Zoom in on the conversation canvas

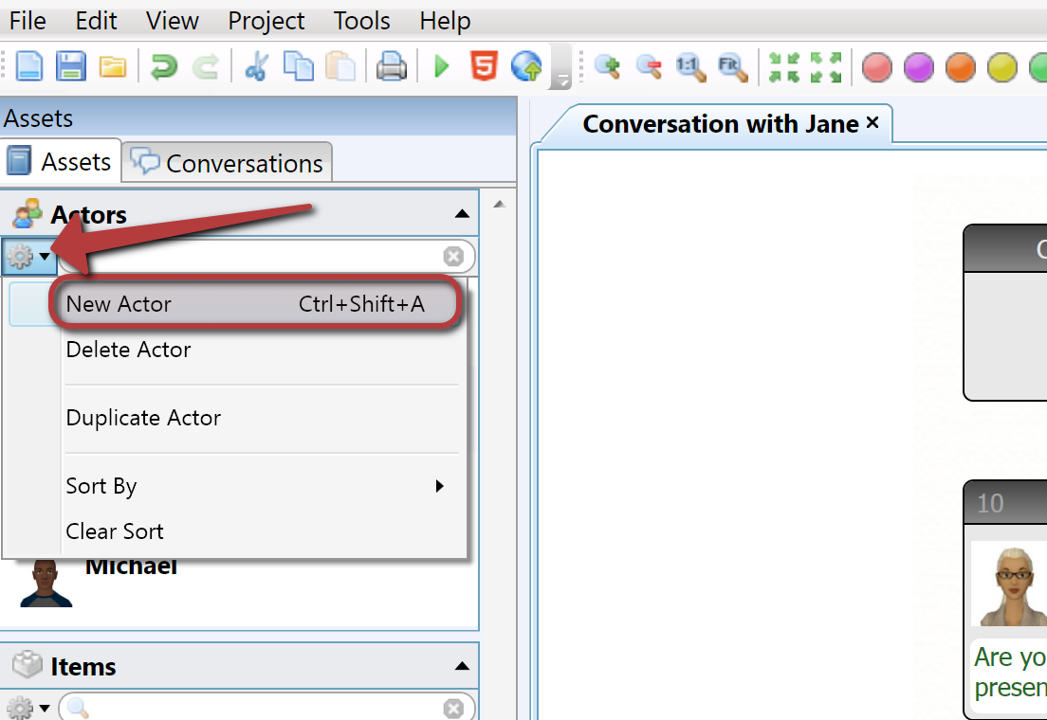(x=607, y=66)
